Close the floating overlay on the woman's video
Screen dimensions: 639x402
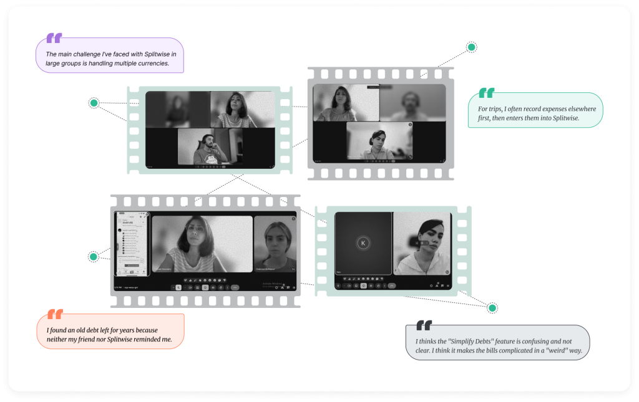[x=417, y=242]
